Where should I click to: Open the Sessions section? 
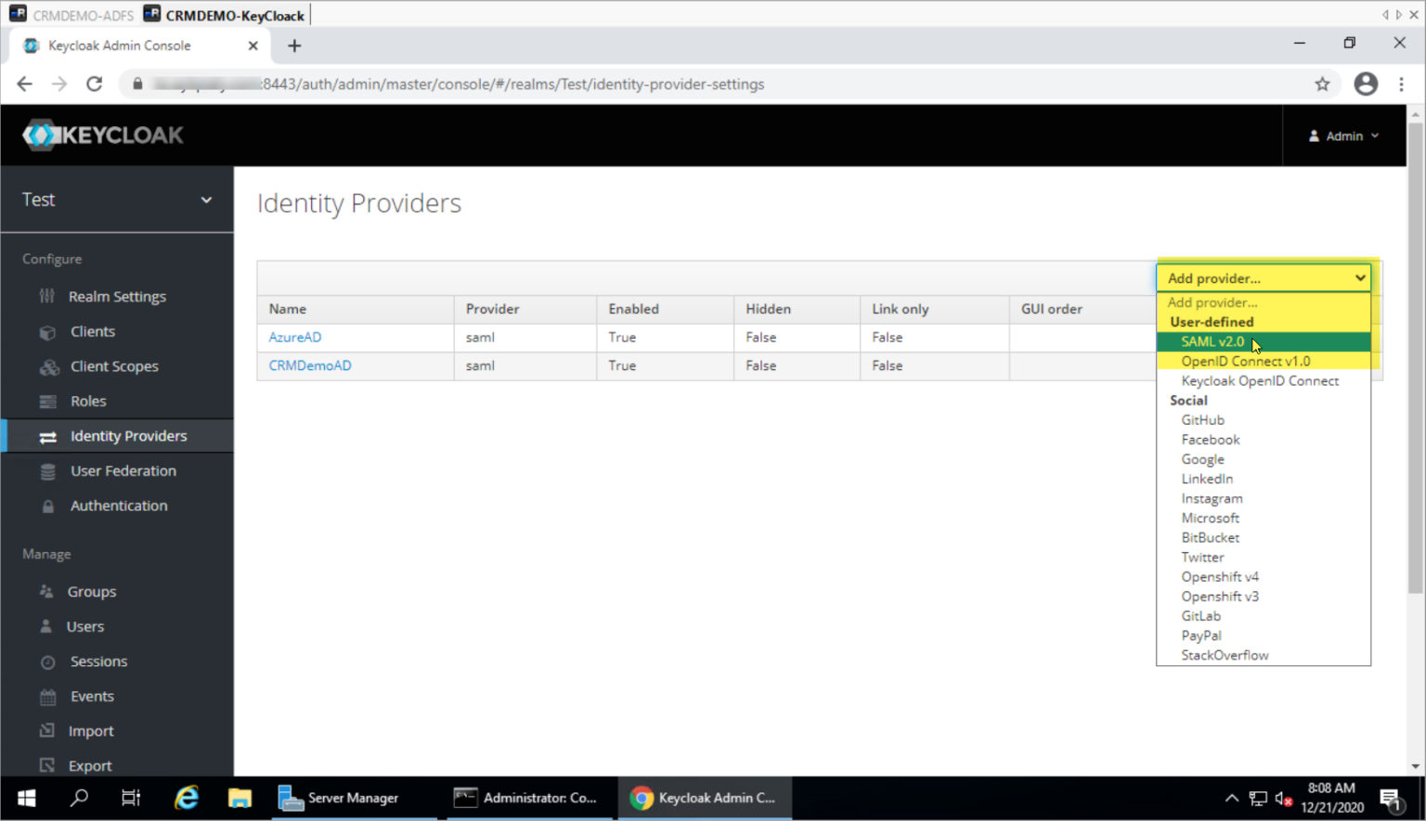click(98, 661)
